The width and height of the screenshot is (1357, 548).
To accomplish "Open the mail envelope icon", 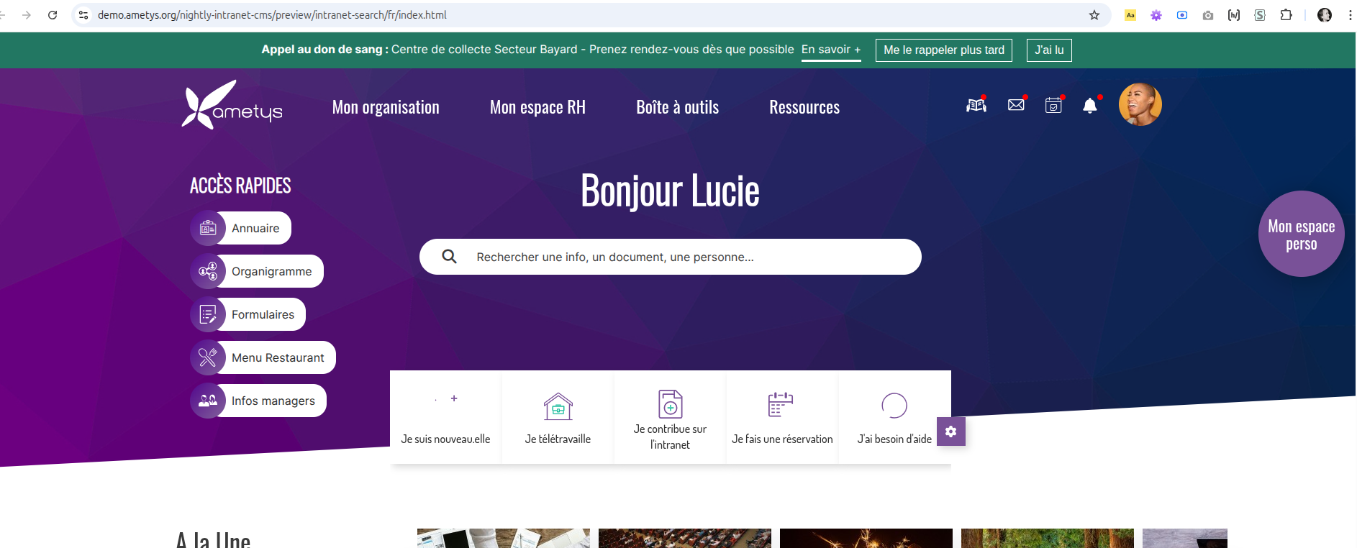I will 1016,106.
